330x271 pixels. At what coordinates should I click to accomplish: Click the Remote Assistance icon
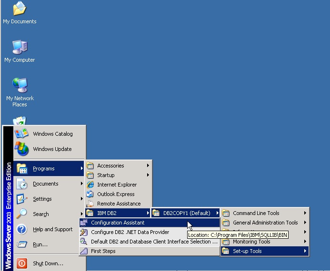[x=90, y=204]
